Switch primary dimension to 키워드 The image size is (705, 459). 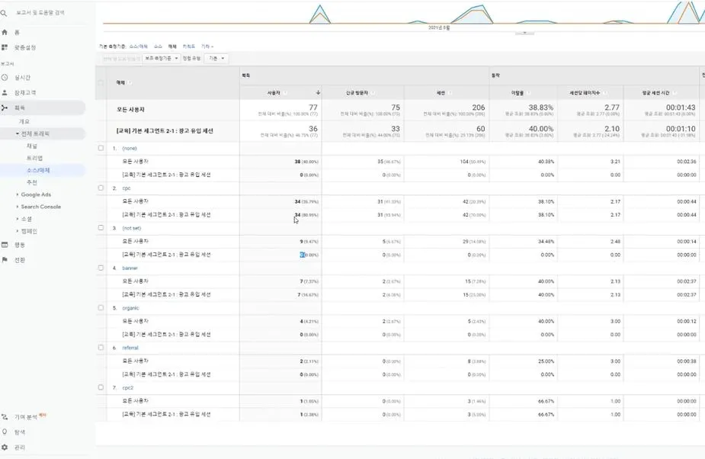click(189, 47)
